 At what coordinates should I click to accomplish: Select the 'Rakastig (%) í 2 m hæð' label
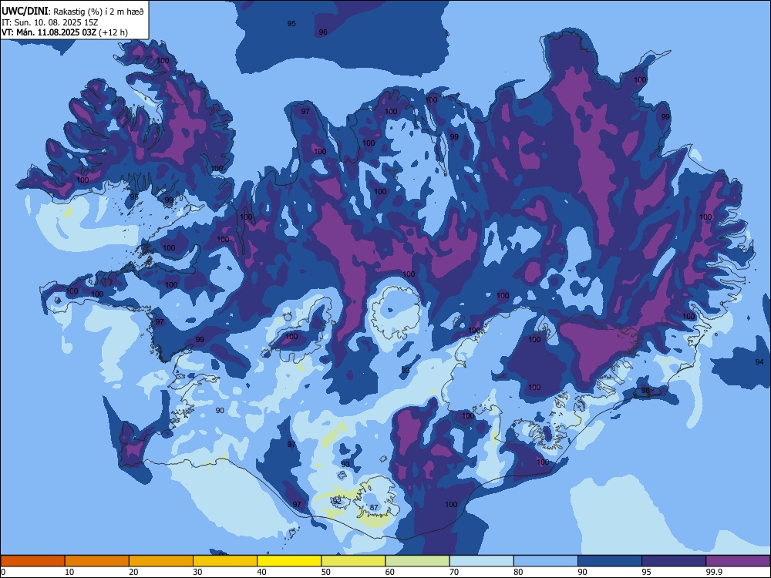click(99, 12)
